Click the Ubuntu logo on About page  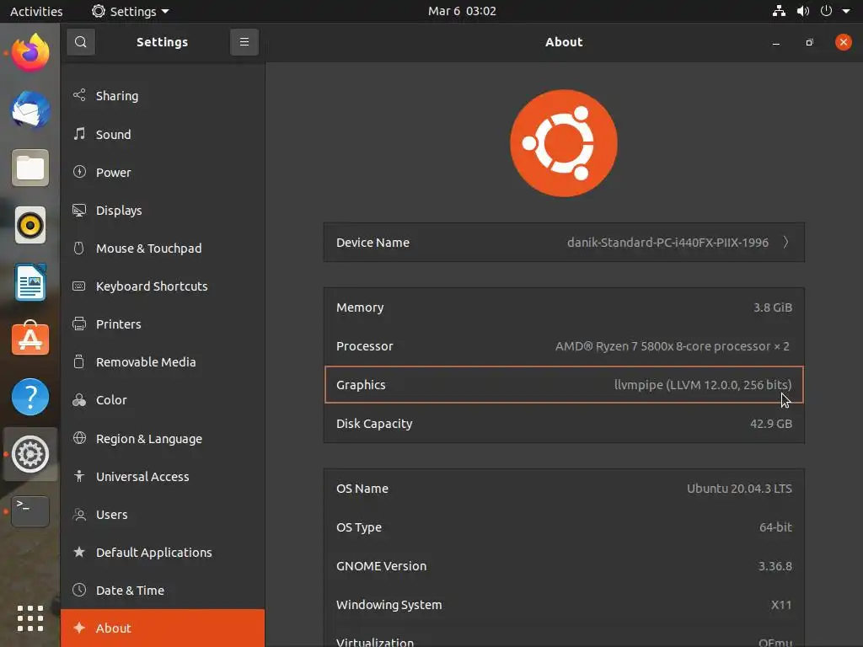[564, 143]
